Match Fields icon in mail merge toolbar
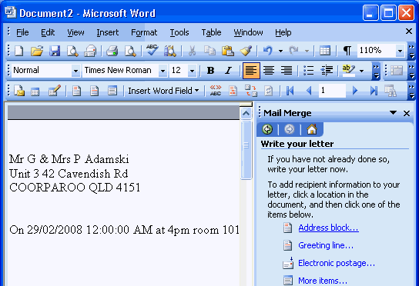This screenshot has height=286, width=419. [250, 91]
